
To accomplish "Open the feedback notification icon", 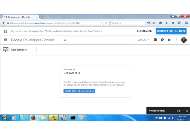I will (162, 40).
